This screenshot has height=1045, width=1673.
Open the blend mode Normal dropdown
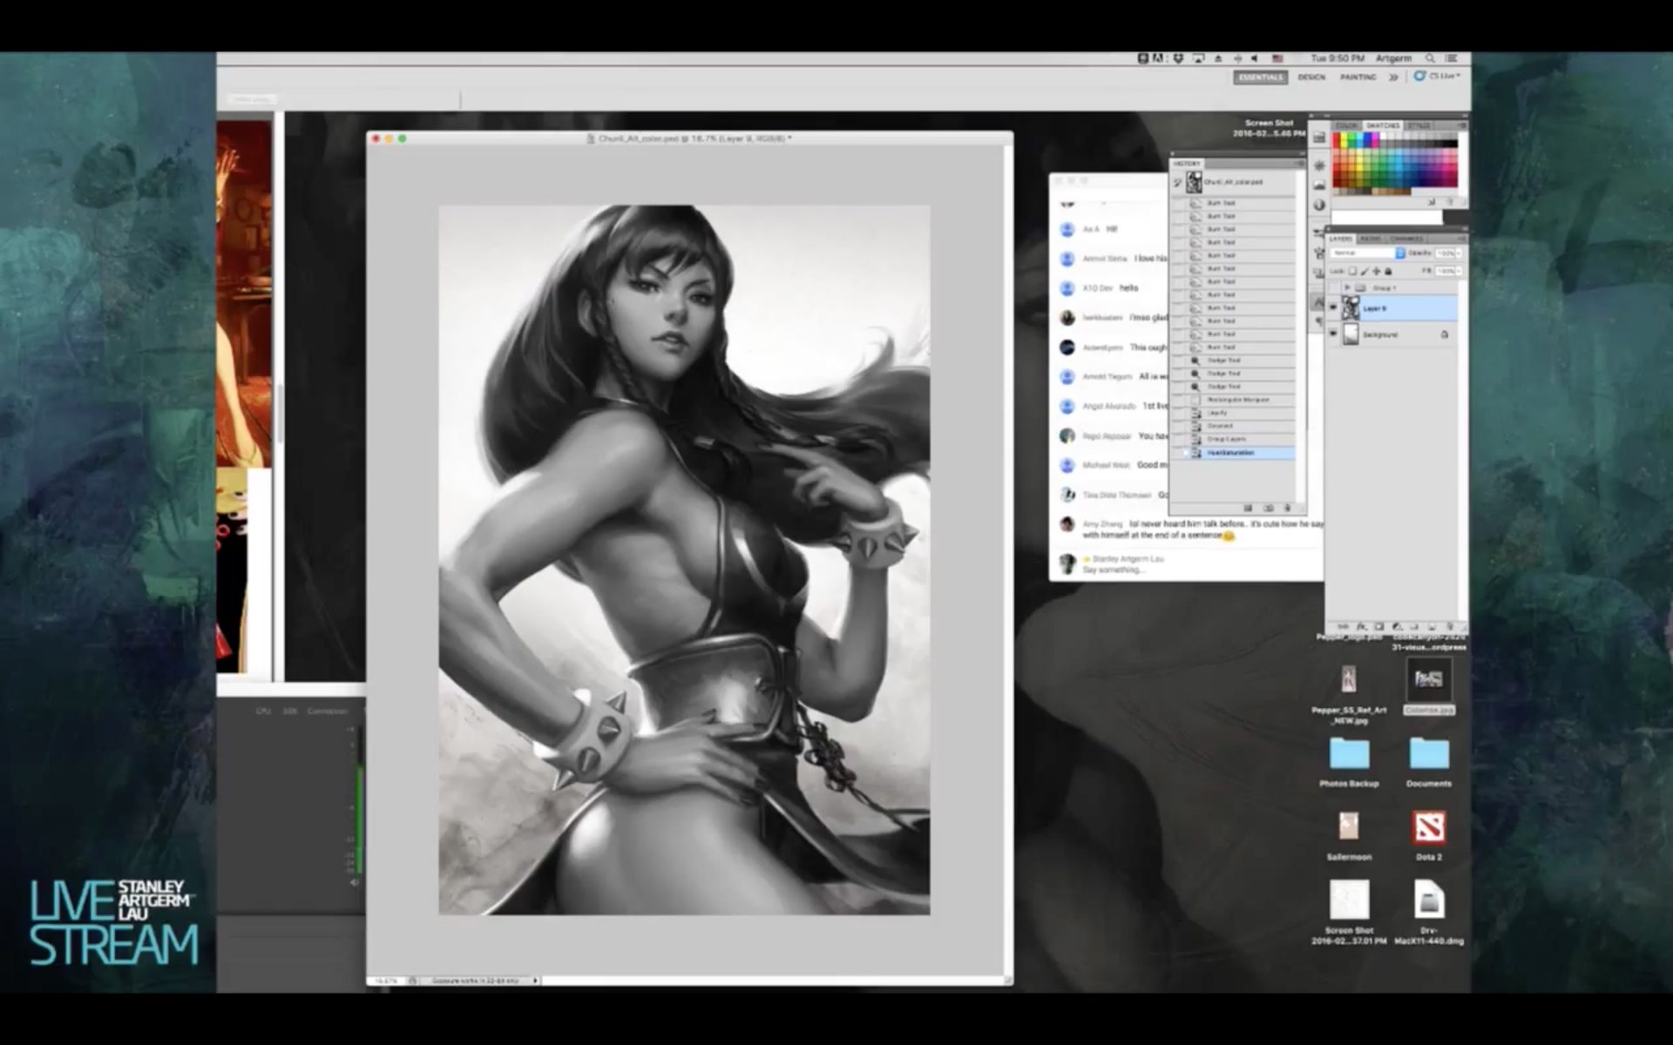click(x=1368, y=253)
